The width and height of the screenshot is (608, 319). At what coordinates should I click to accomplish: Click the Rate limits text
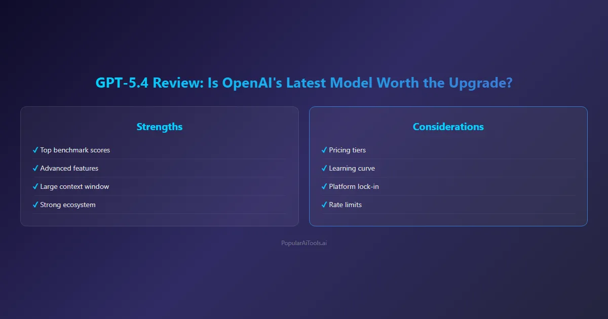pos(345,205)
